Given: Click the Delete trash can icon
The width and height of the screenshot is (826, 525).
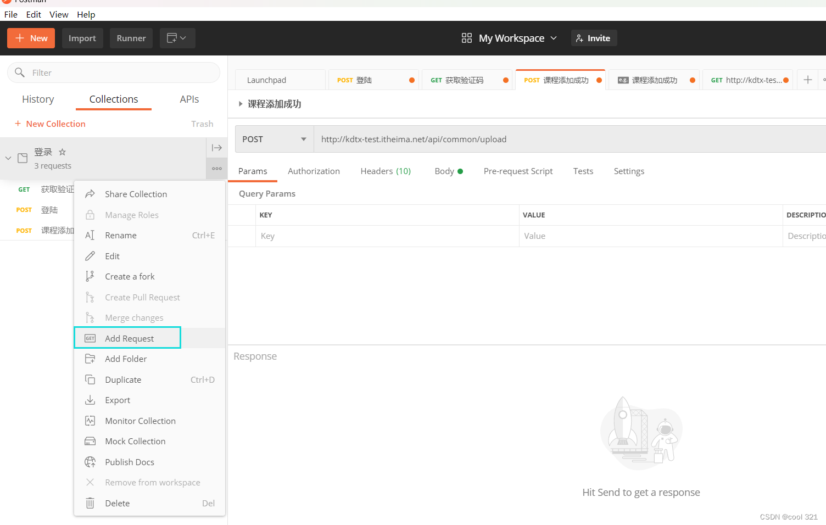Looking at the screenshot, I should pyautogui.click(x=90, y=503).
